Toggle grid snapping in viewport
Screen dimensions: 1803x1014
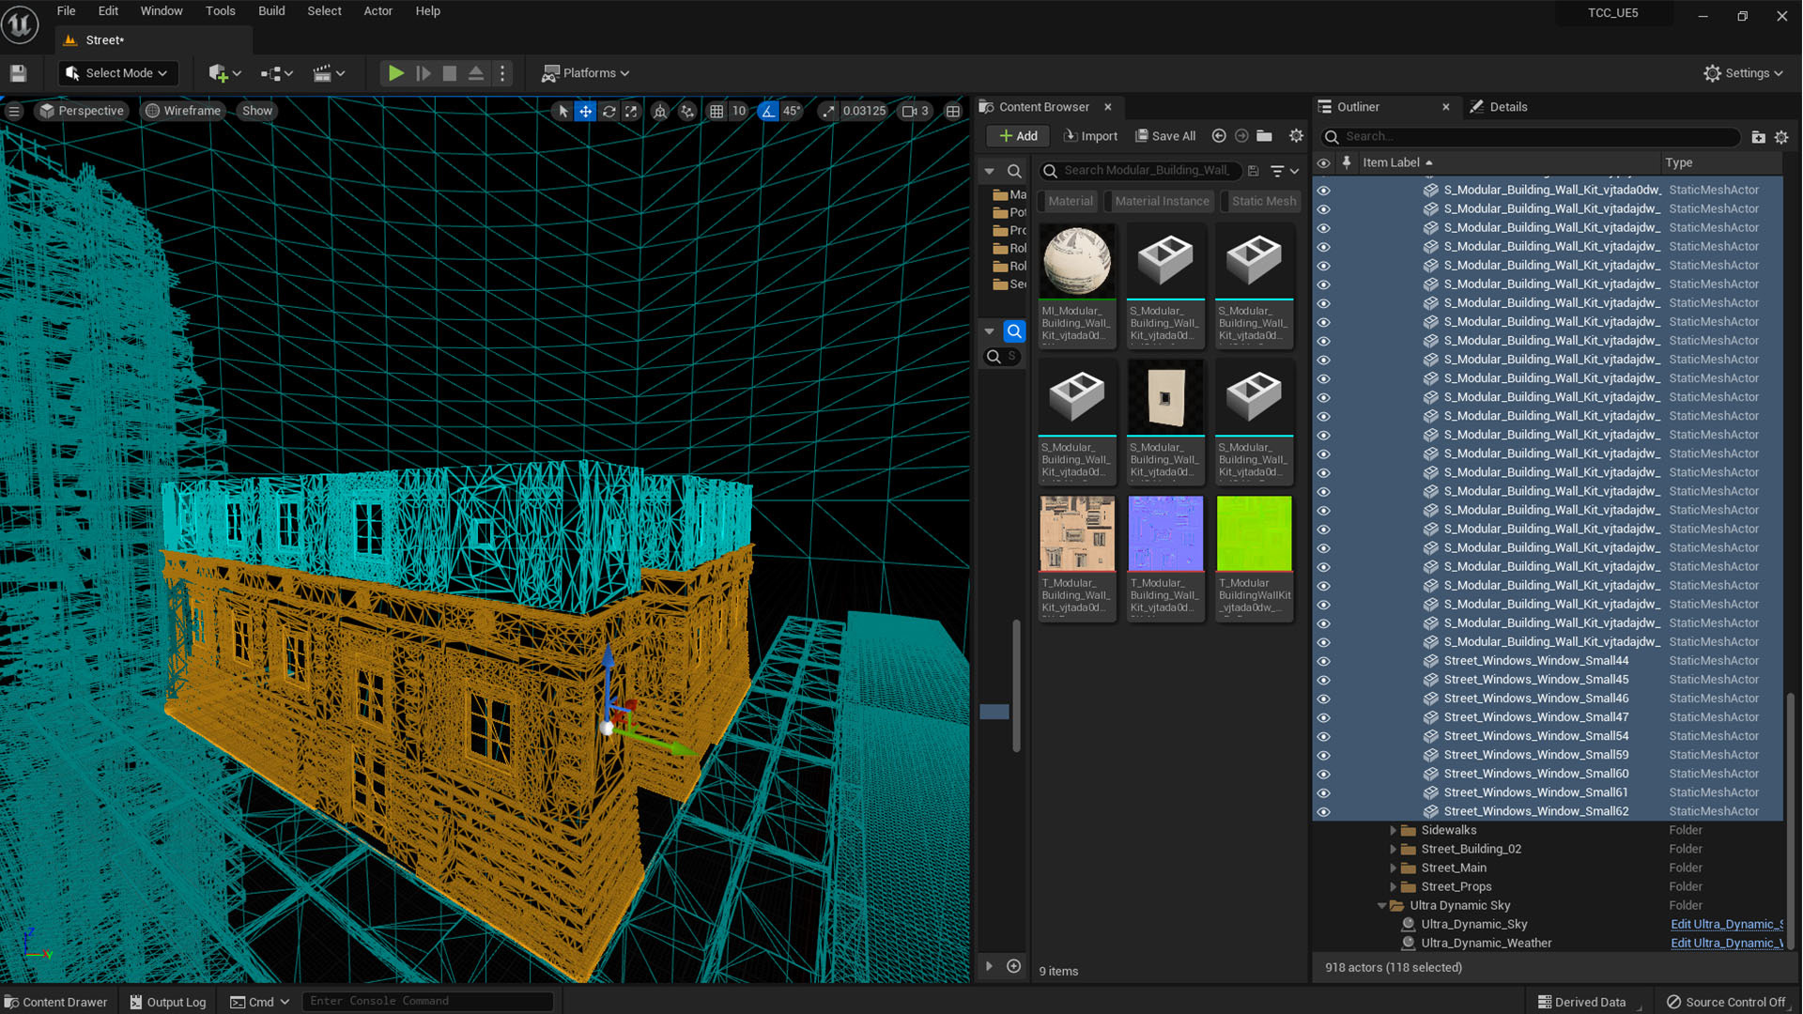coord(717,111)
